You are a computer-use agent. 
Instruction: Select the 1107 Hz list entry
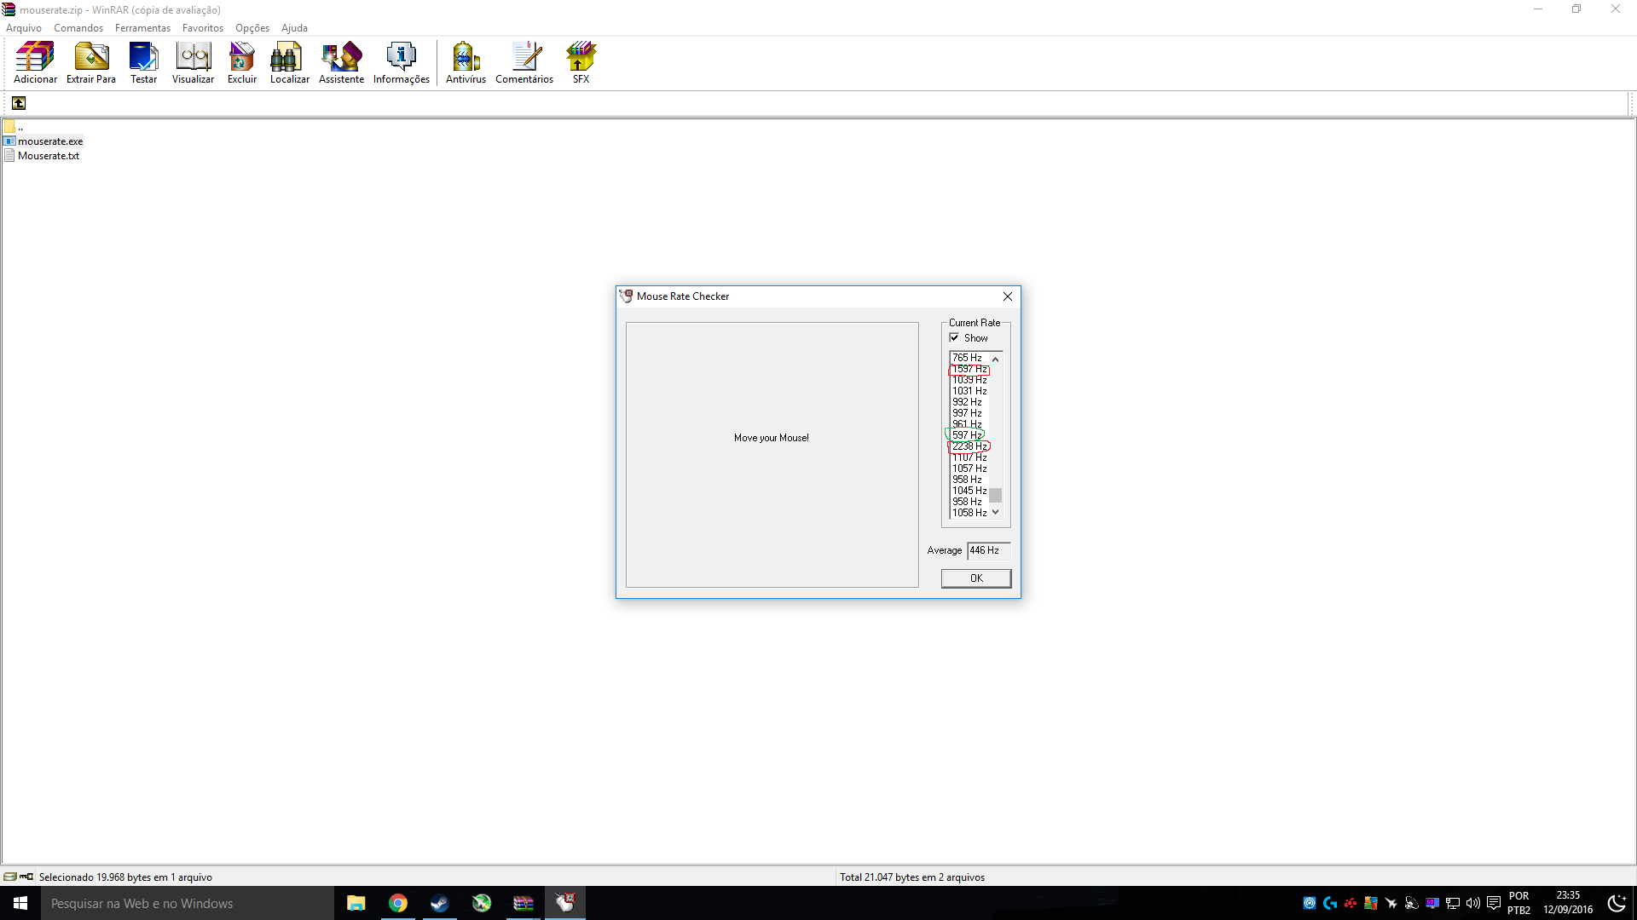[x=969, y=457]
